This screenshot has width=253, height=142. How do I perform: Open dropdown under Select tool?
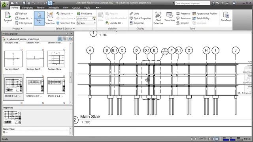point(39,23)
